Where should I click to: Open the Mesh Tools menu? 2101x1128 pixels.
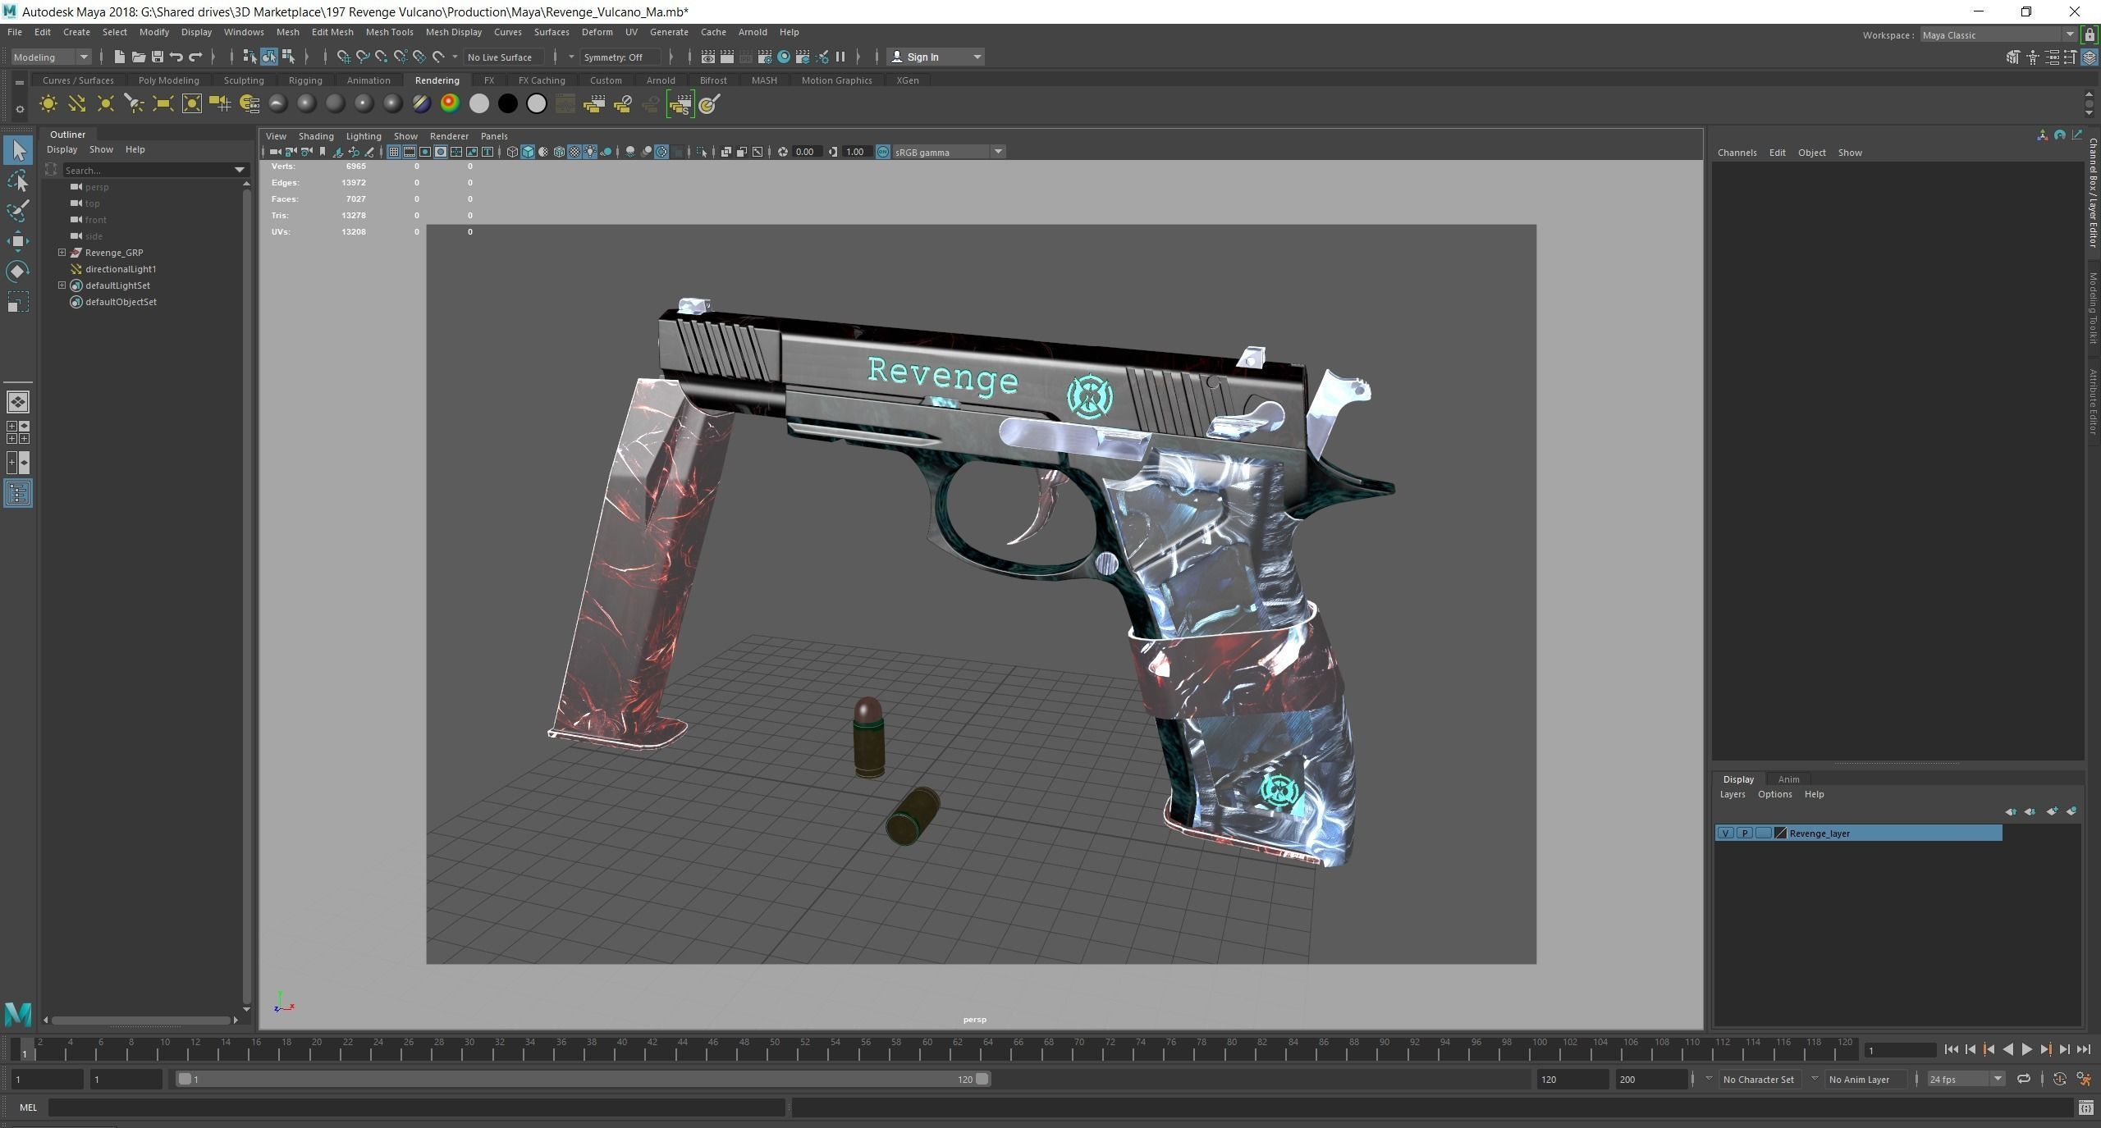389,32
